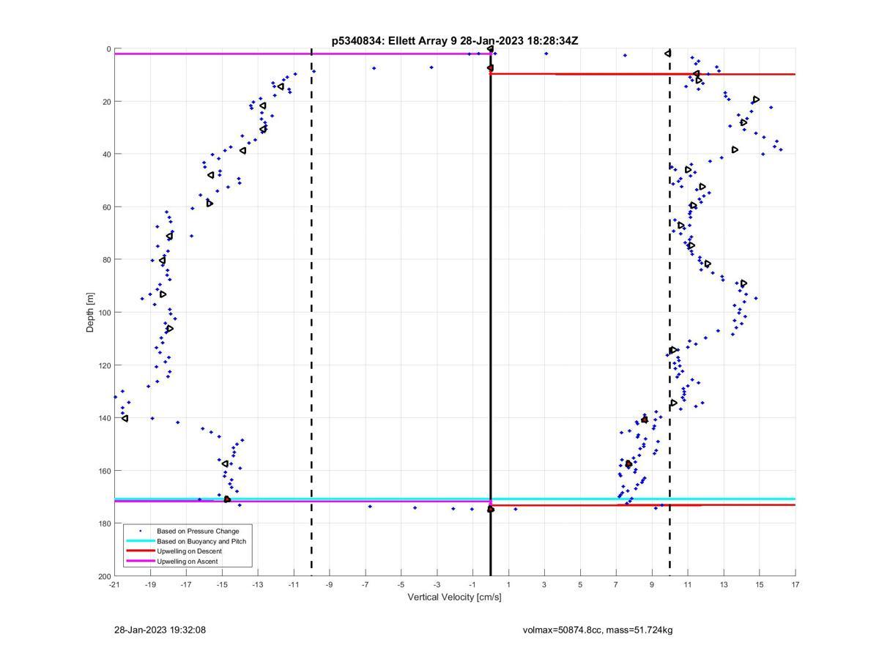Viewport: 879px width, 648px height.
Task: Click the 'volmax=50874.8cc, mass=51.724kg' footer text
Action: (598, 630)
